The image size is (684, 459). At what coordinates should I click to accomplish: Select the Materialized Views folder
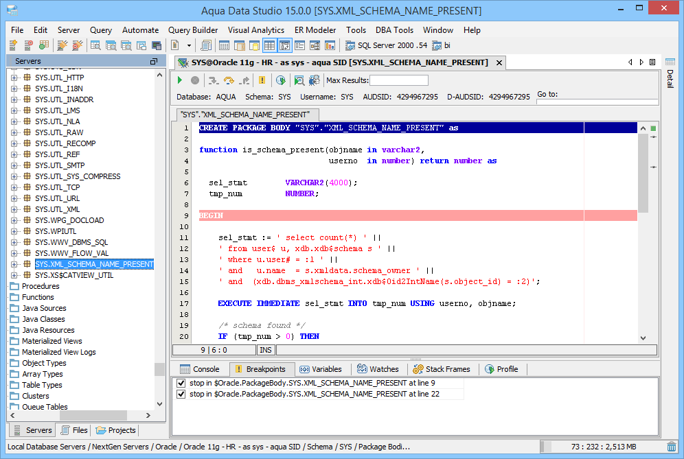(52, 341)
